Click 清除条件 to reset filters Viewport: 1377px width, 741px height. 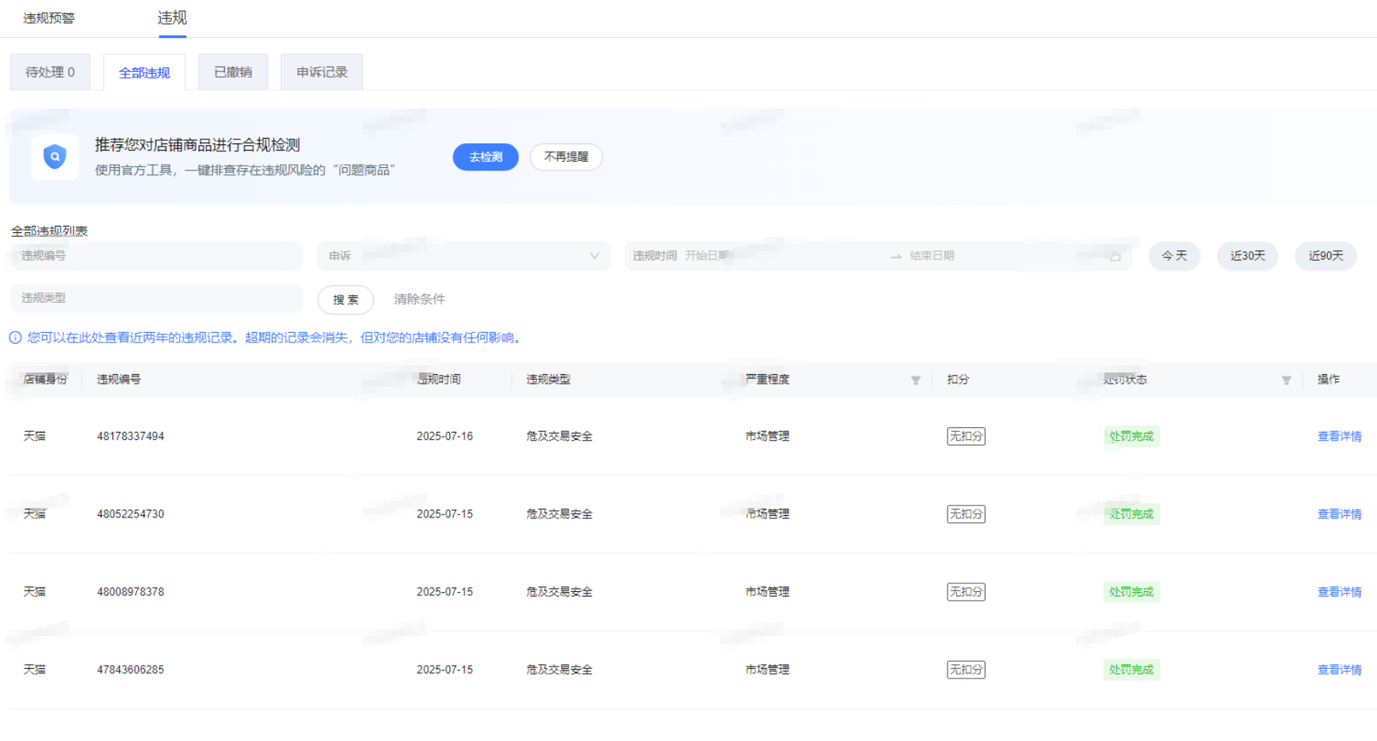[419, 300]
